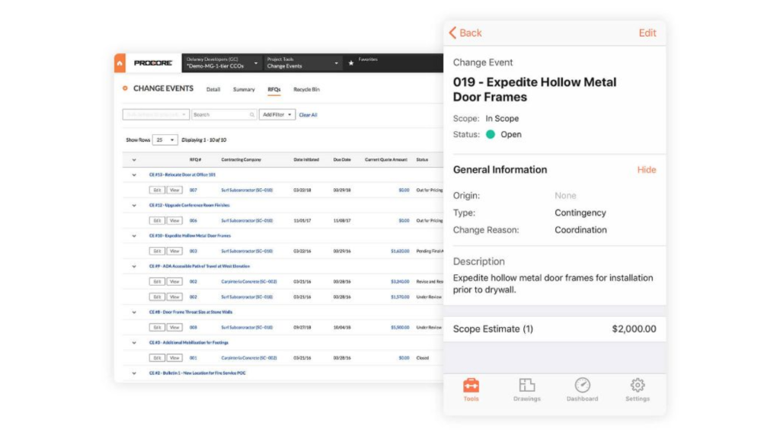Image resolution: width=780 pixels, height=439 pixels.
Task: Collapse the CE #13 Relocate Door row
Action: coord(134,175)
